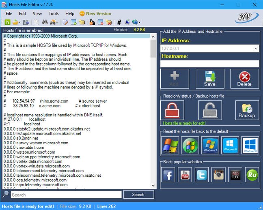Screen dimensions: 263x210
Task: Reset hosts file to Windows 10 default
Action: coord(250,145)
